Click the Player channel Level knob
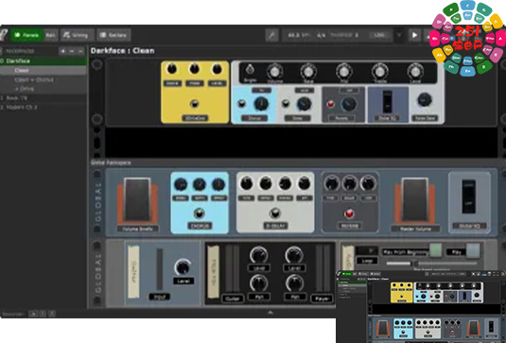Screen dimensions: 506x343 [x=294, y=255]
